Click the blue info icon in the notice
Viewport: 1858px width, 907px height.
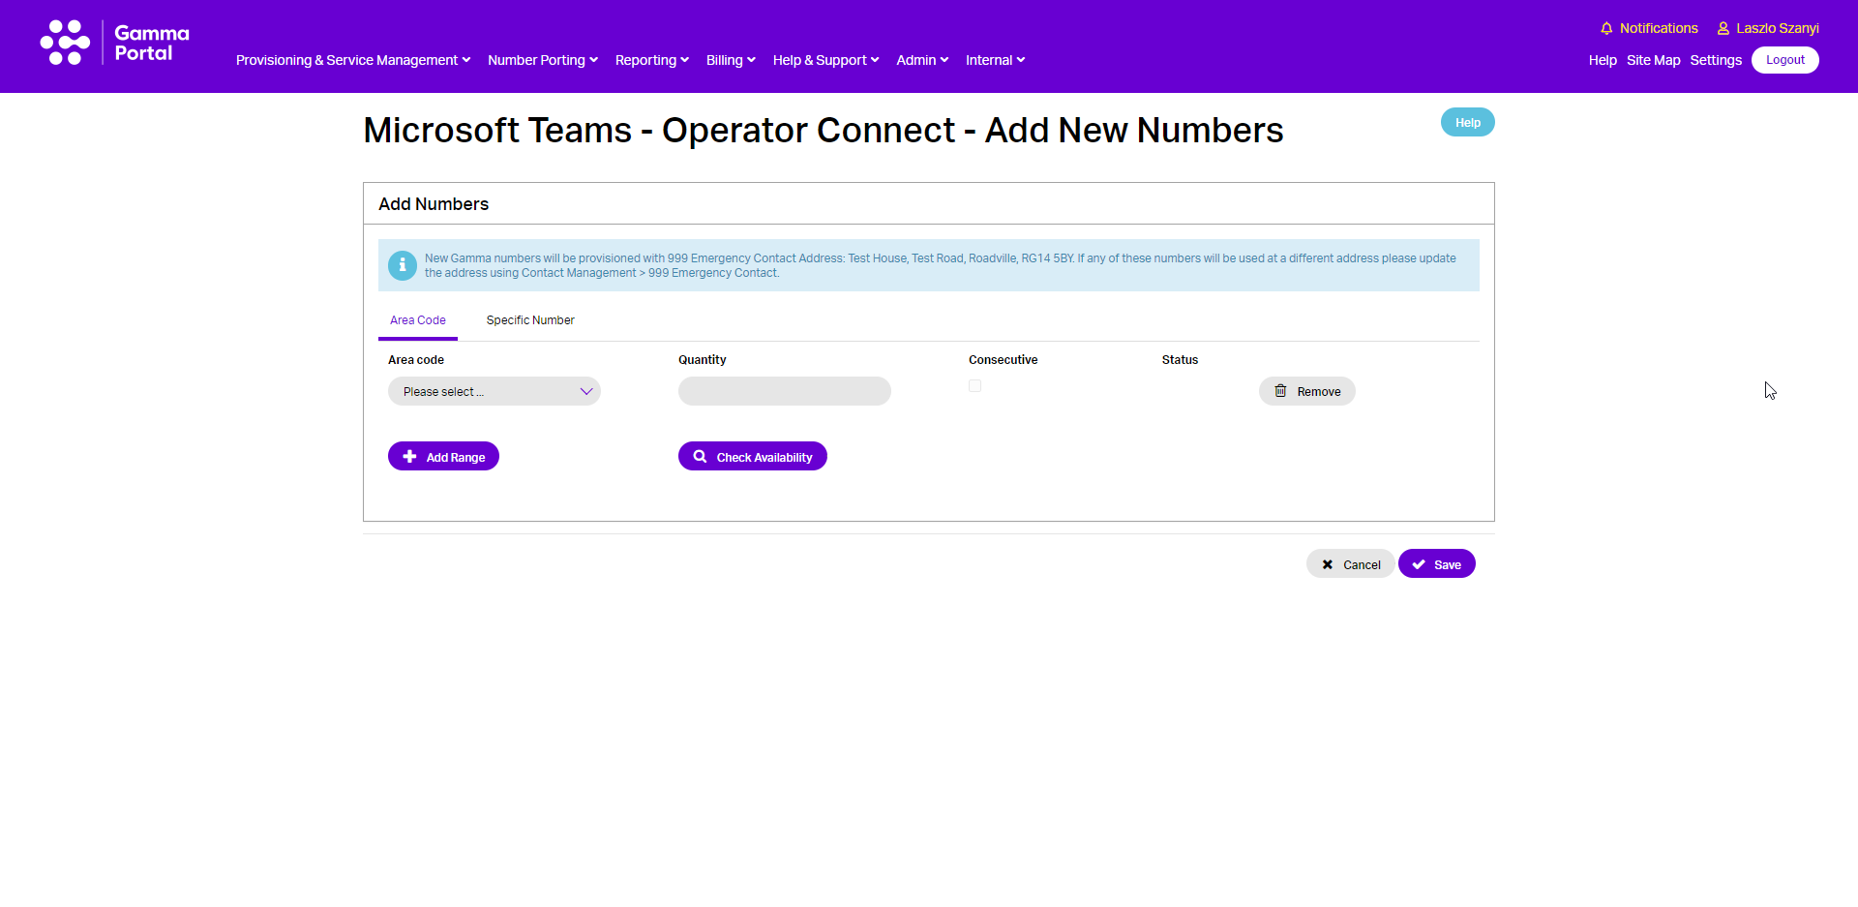403,265
